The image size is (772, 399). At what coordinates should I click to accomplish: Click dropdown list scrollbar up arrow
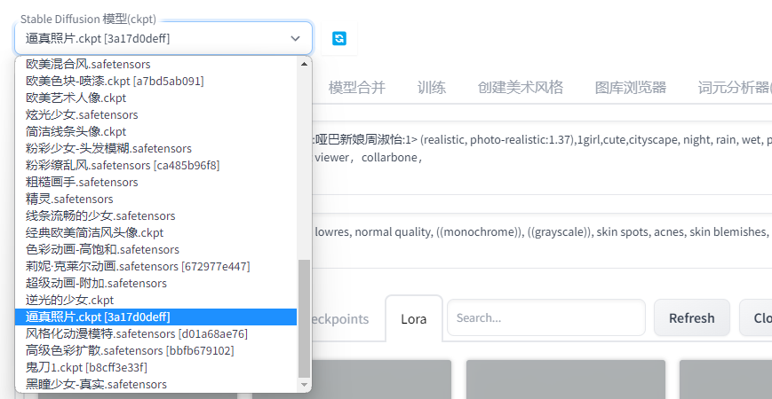(x=304, y=63)
